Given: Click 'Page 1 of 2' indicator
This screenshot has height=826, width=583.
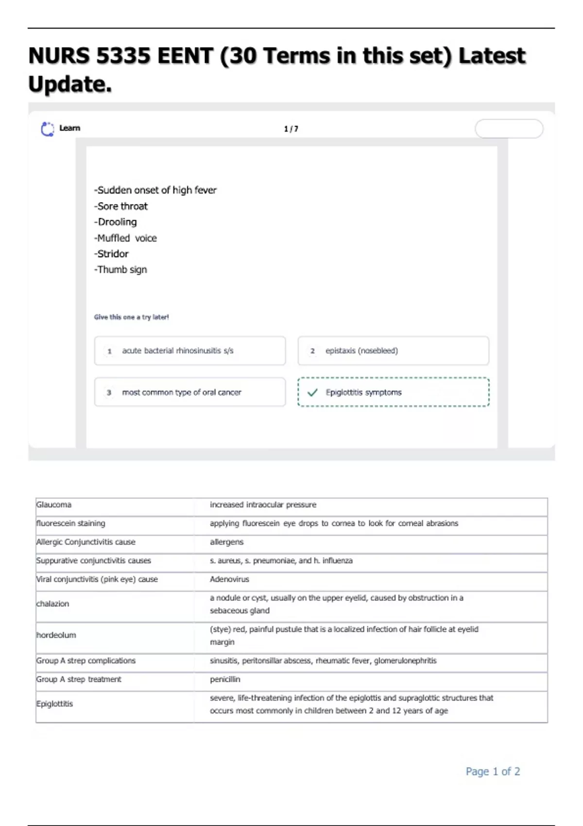Looking at the screenshot, I should pos(493,772).
